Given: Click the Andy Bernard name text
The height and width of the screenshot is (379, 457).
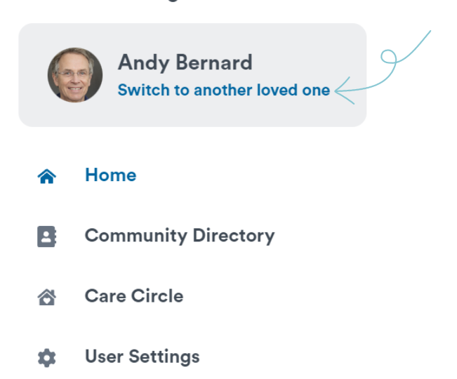Looking at the screenshot, I should click(x=185, y=62).
